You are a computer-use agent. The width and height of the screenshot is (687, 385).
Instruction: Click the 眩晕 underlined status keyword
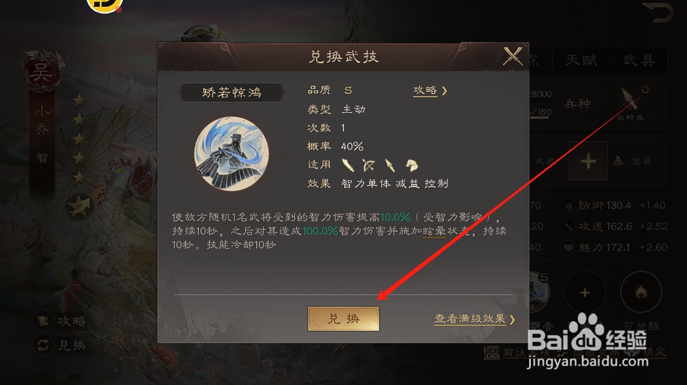pyautogui.click(x=434, y=231)
